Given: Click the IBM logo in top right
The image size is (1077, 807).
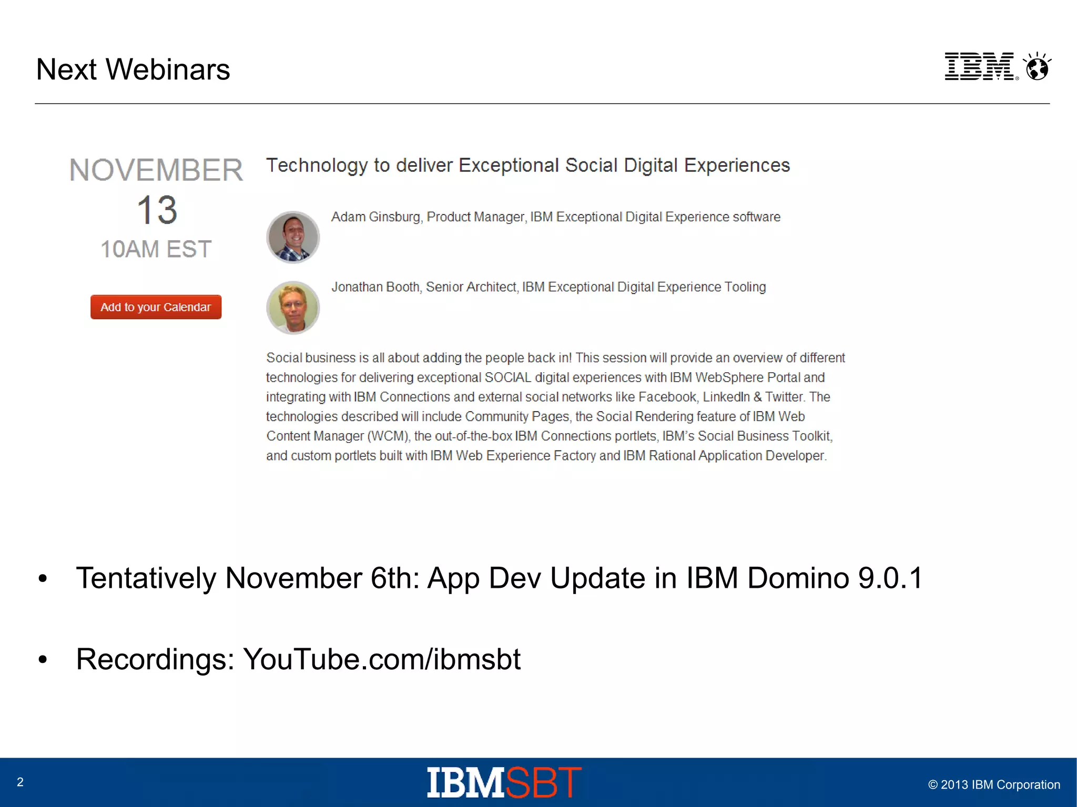Looking at the screenshot, I should click(979, 67).
